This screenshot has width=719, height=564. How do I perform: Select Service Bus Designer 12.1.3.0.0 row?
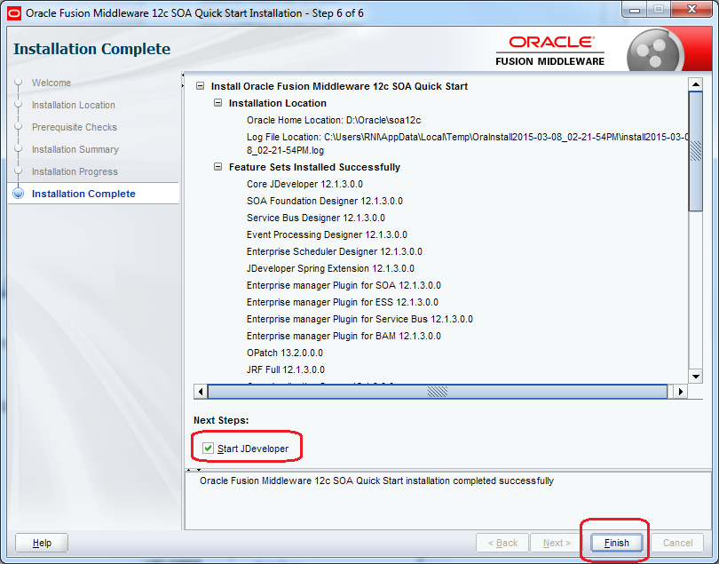click(316, 218)
